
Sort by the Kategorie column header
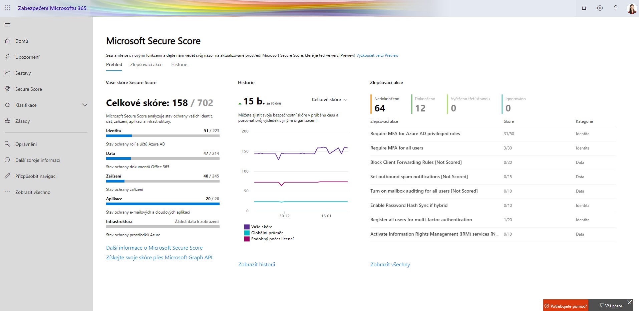click(584, 121)
